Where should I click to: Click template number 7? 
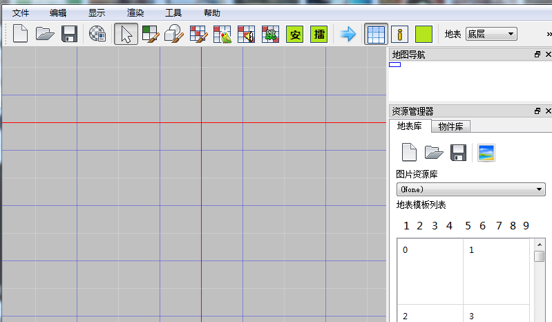pyautogui.click(x=499, y=225)
